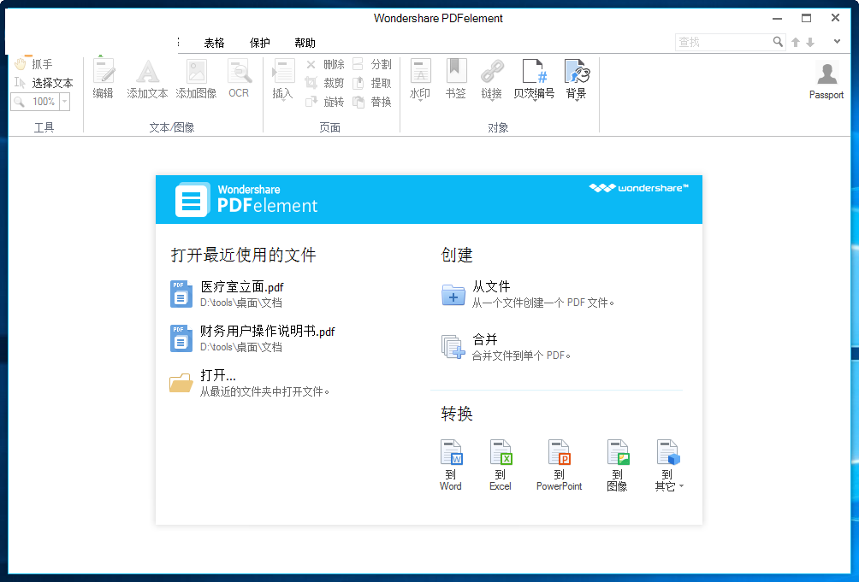859x582 pixels.
Task: Open the 保护 menu tab
Action: coord(260,43)
